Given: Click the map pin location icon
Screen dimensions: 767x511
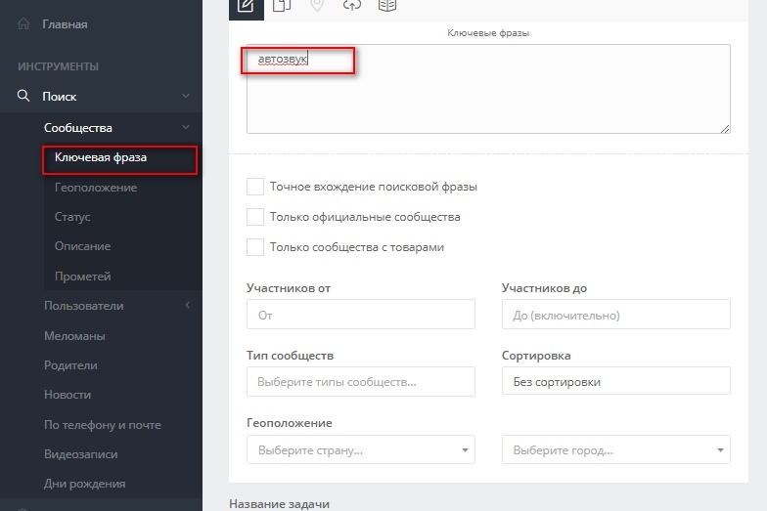Looking at the screenshot, I should pyautogui.click(x=317, y=6).
